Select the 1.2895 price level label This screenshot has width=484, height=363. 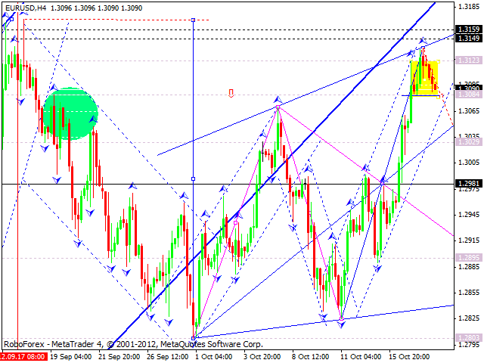[468, 257]
